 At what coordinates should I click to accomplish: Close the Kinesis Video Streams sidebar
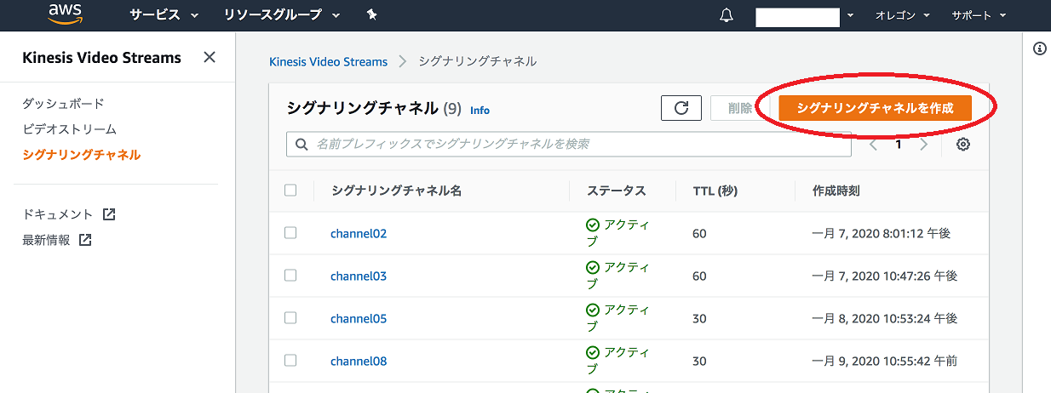(x=210, y=58)
